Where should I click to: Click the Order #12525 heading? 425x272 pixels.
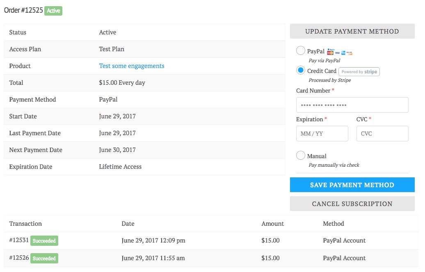[23, 11]
